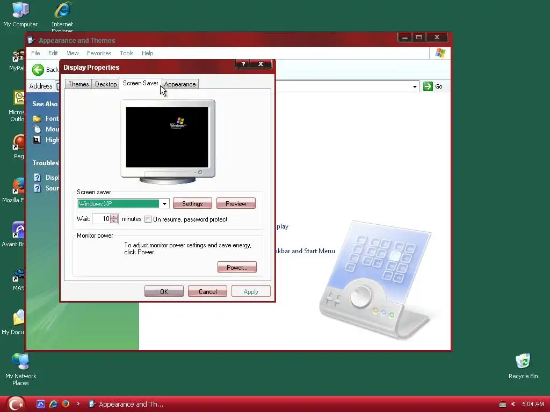Select the Screen Saver tab

click(140, 83)
